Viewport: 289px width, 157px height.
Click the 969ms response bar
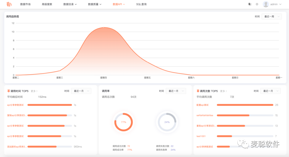click(x=50, y=147)
